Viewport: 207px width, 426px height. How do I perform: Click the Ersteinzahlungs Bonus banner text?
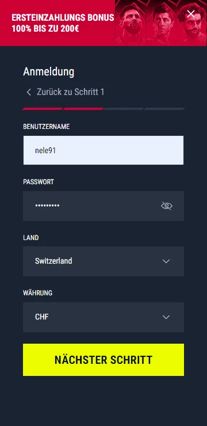tap(63, 23)
